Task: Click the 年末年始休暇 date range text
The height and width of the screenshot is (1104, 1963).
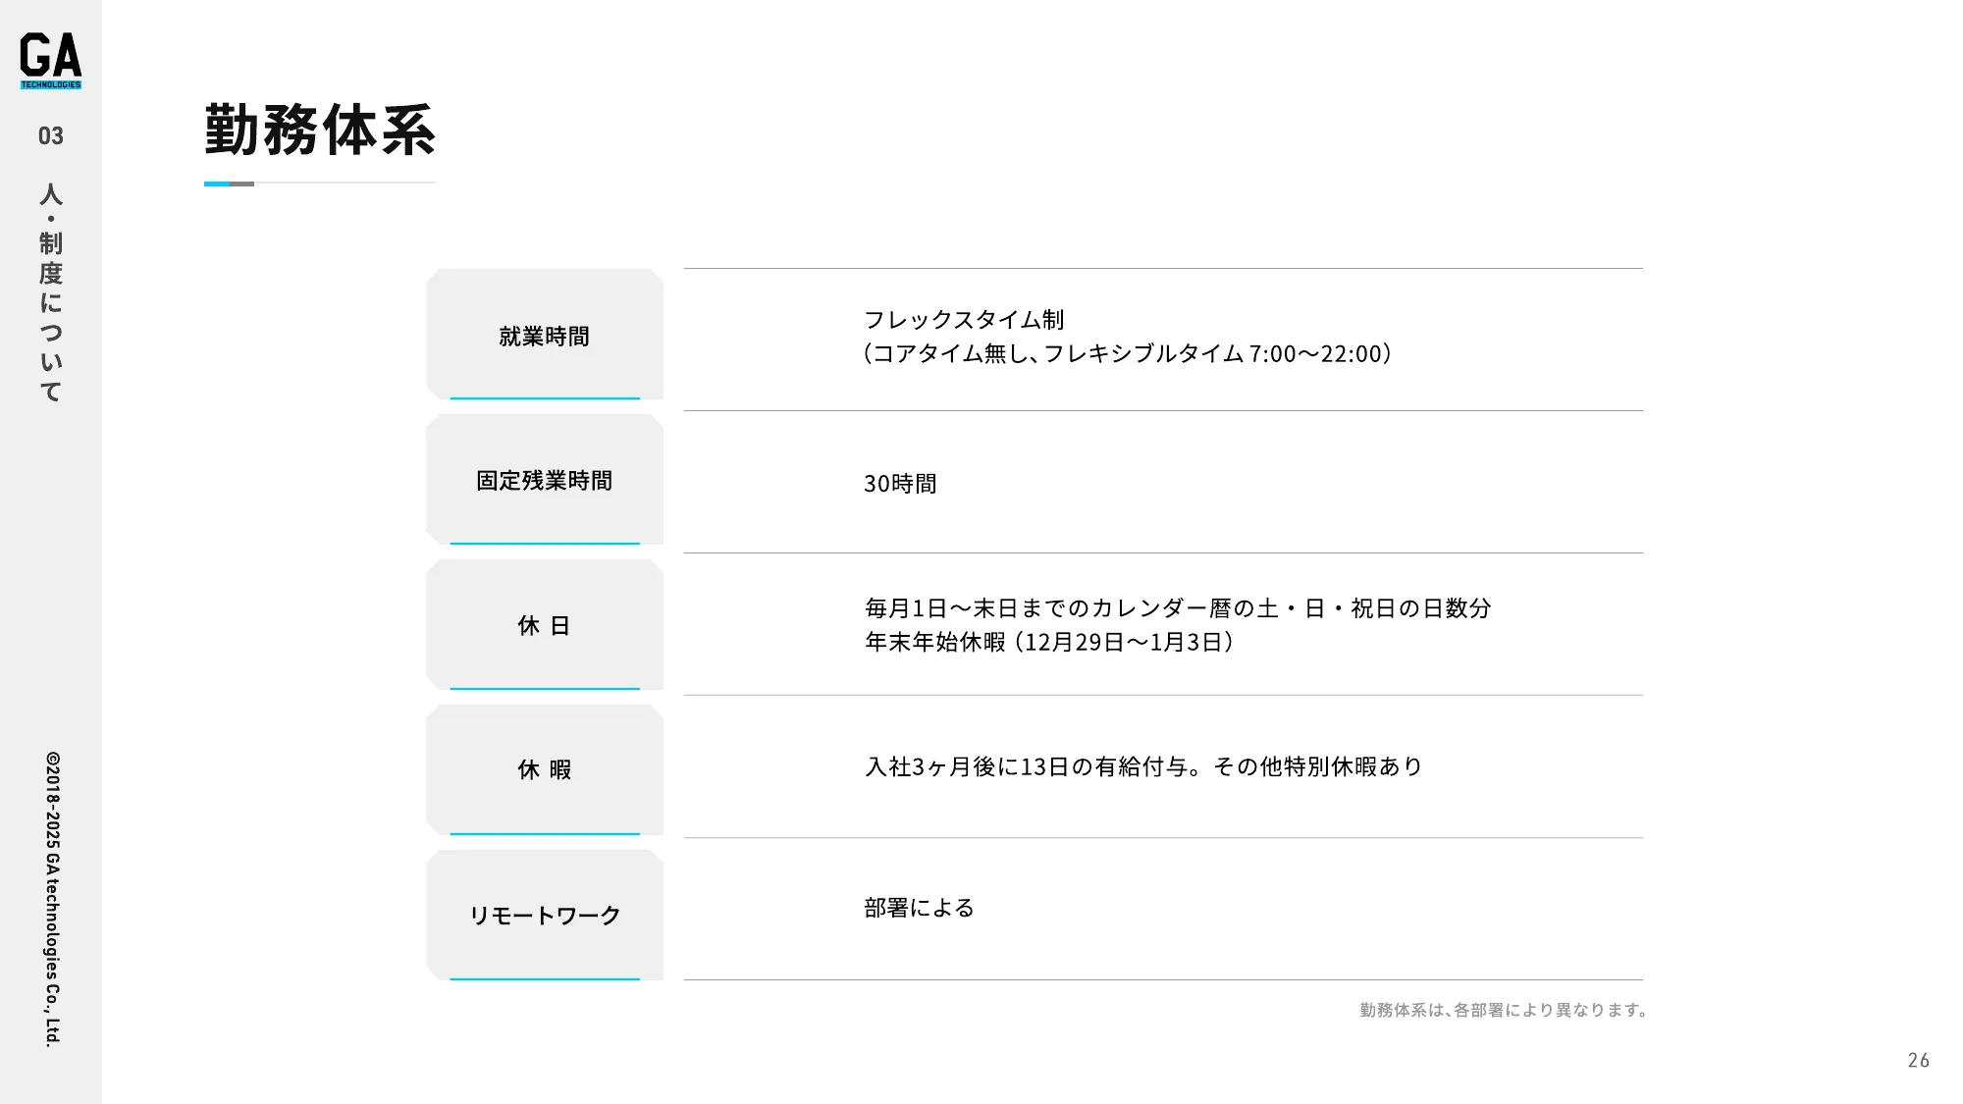Action: point(1048,643)
